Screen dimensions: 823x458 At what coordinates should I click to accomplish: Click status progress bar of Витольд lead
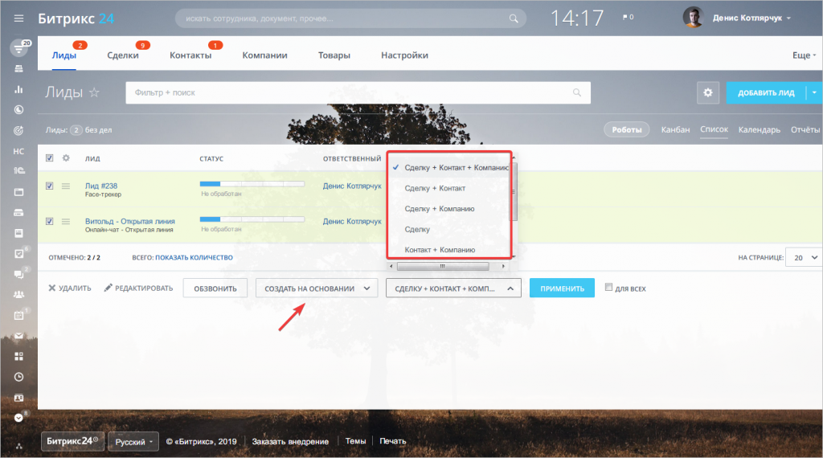point(252,219)
